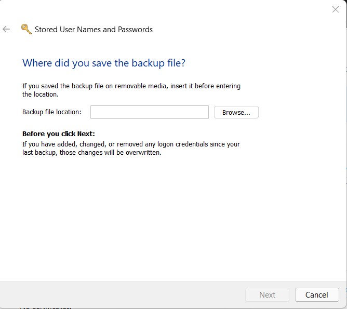Cancel the restore wizard
Image resolution: width=347 pixels, height=309 pixels.
(316, 294)
